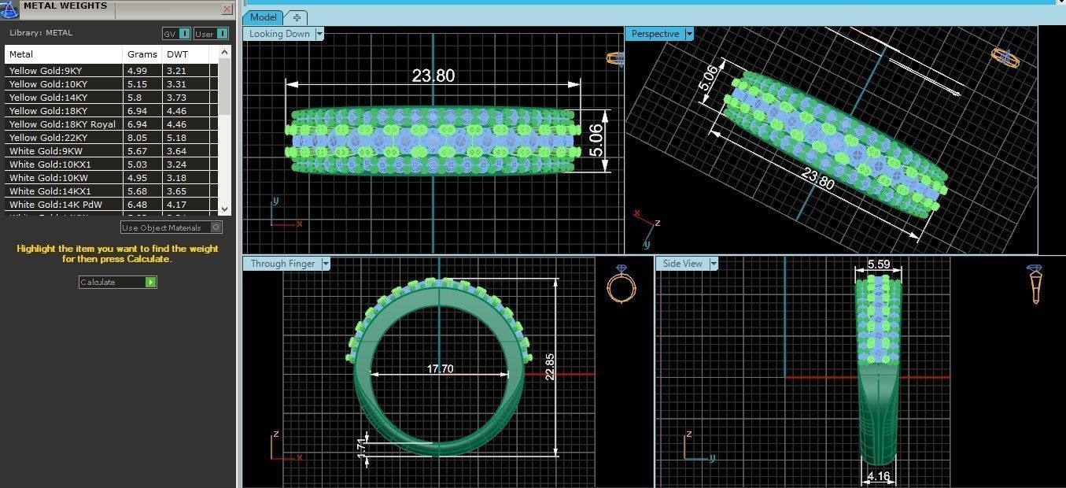Click the 17.70 inner diameter dimension
Screen dimensions: 1066x488
(x=440, y=368)
